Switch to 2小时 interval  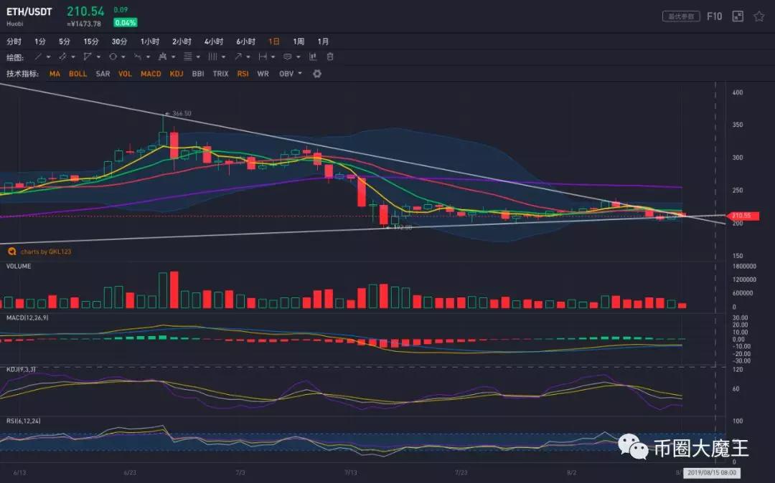[x=182, y=42]
